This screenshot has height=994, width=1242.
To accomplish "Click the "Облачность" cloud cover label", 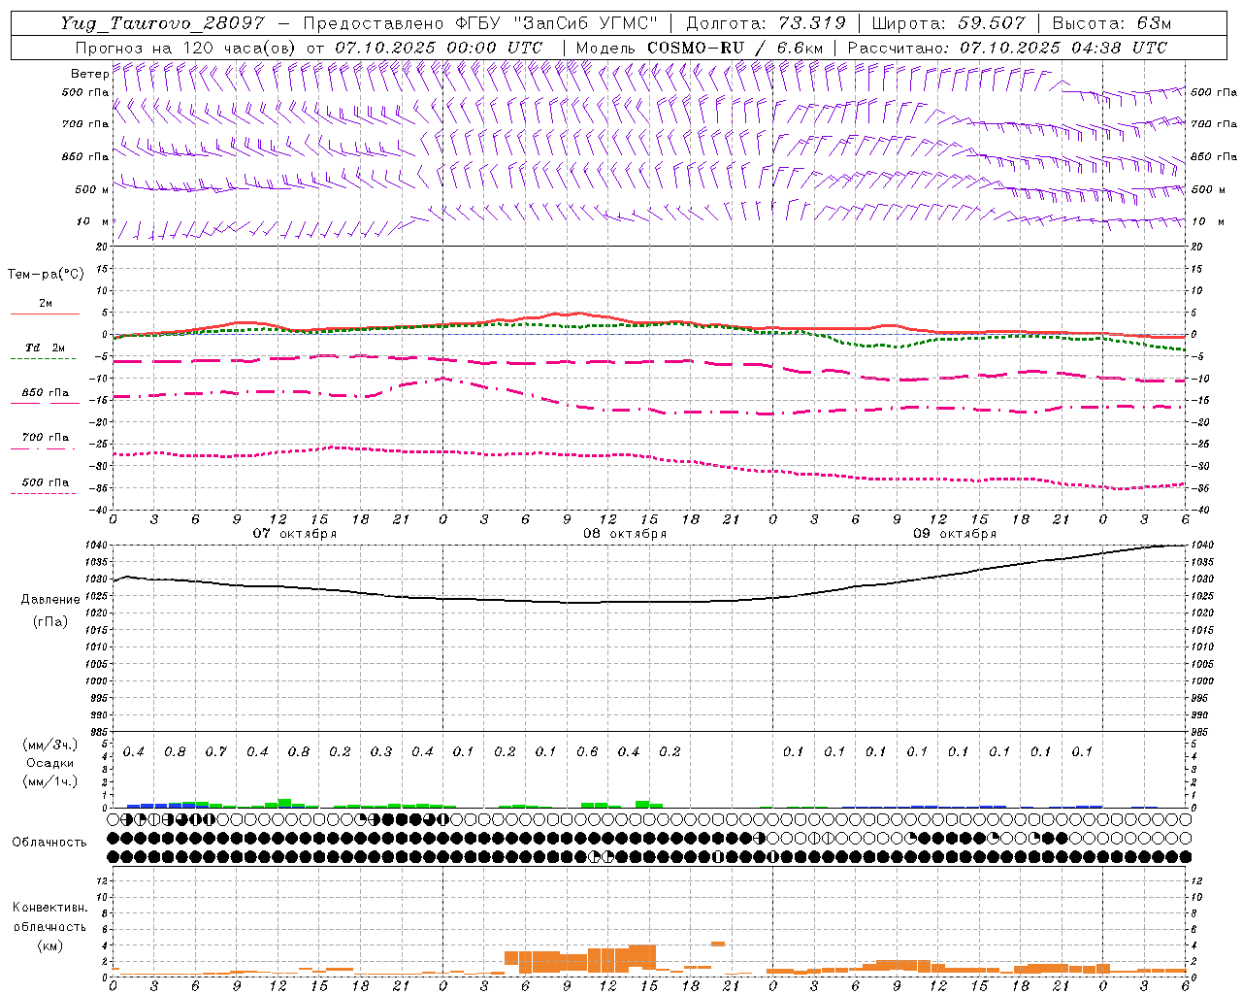I will point(49,842).
